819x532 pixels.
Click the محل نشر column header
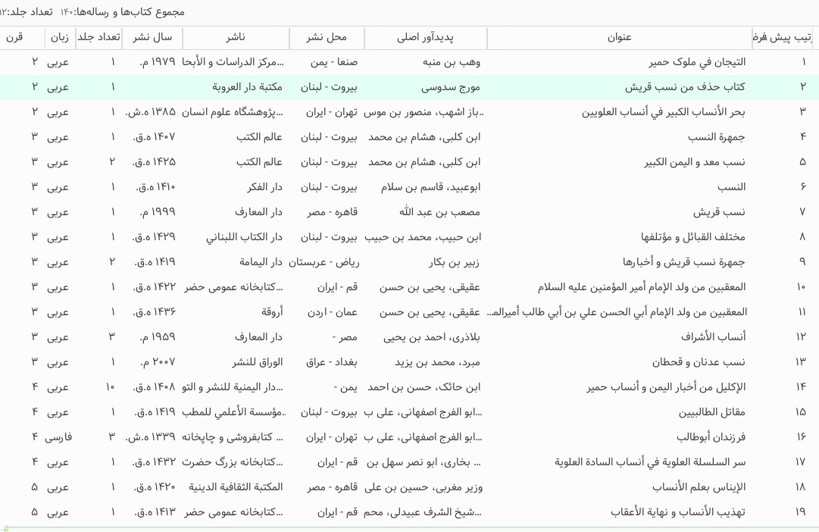tap(327, 38)
